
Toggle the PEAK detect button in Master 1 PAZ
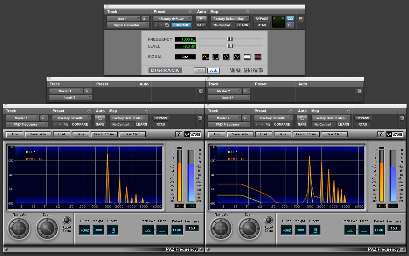coord(177,230)
